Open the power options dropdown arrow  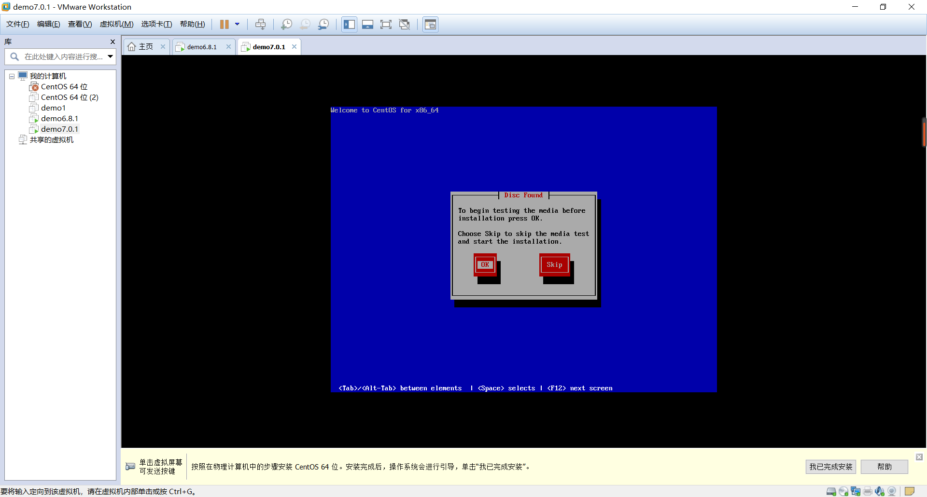tap(237, 24)
